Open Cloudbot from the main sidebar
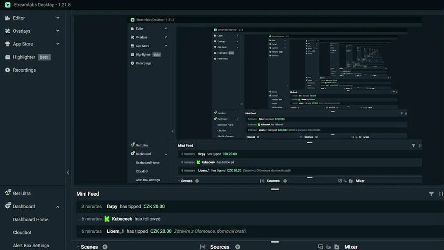This screenshot has height=250, width=444. point(22,233)
